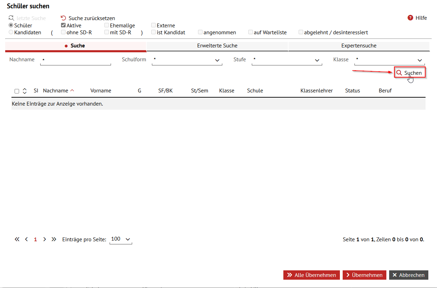
Task: Go to previous page with the left arrow icon
Action: pyautogui.click(x=26, y=239)
